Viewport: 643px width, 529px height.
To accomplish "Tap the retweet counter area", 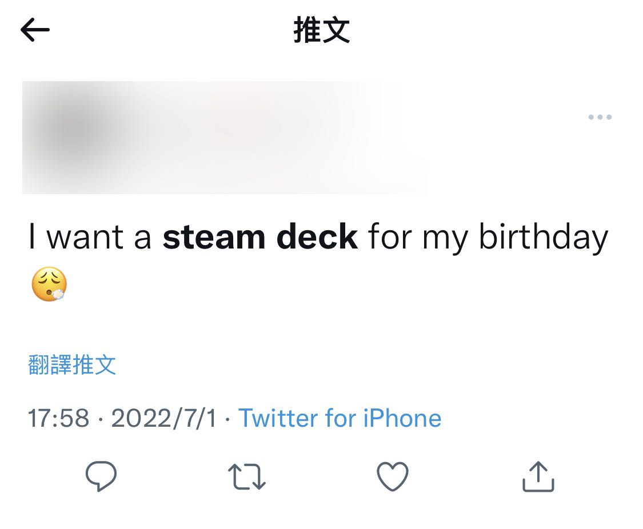I will click(x=246, y=475).
